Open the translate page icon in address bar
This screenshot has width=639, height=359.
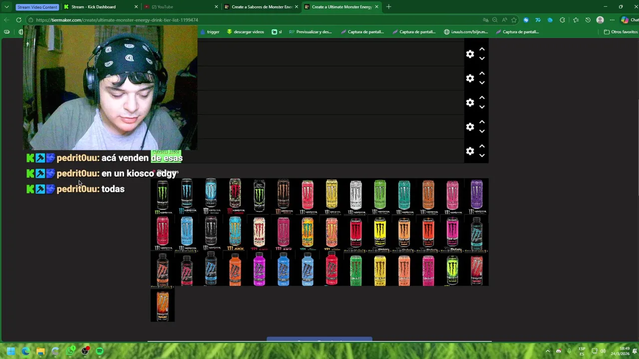pyautogui.click(x=485, y=20)
